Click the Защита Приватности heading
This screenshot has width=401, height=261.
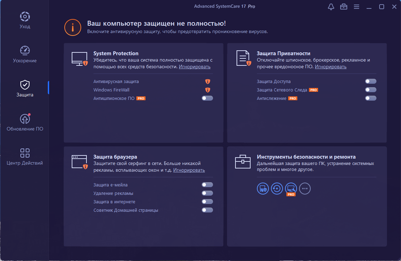284,53
